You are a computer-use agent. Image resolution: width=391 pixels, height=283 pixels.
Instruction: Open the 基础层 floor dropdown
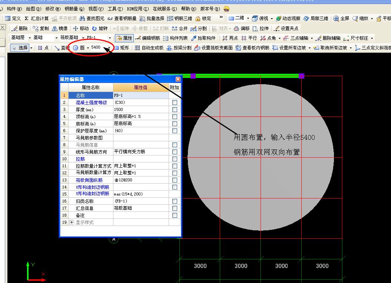[30, 38]
